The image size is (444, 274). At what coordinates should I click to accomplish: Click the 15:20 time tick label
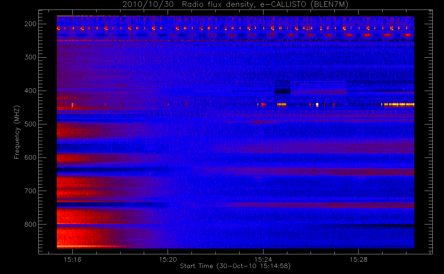[x=168, y=259]
